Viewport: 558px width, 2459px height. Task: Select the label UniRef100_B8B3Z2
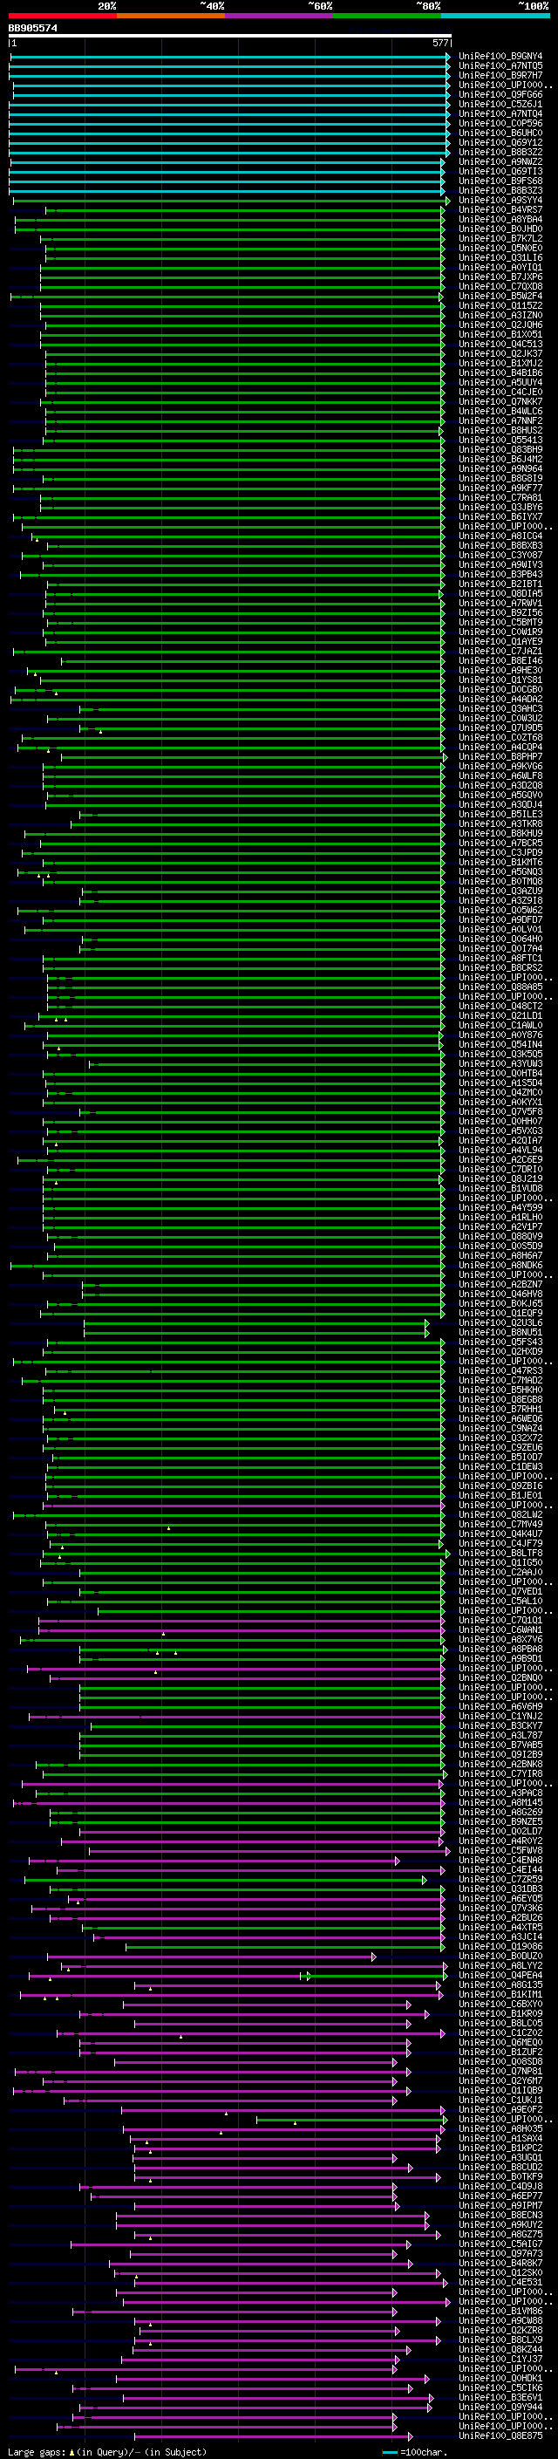point(500,152)
